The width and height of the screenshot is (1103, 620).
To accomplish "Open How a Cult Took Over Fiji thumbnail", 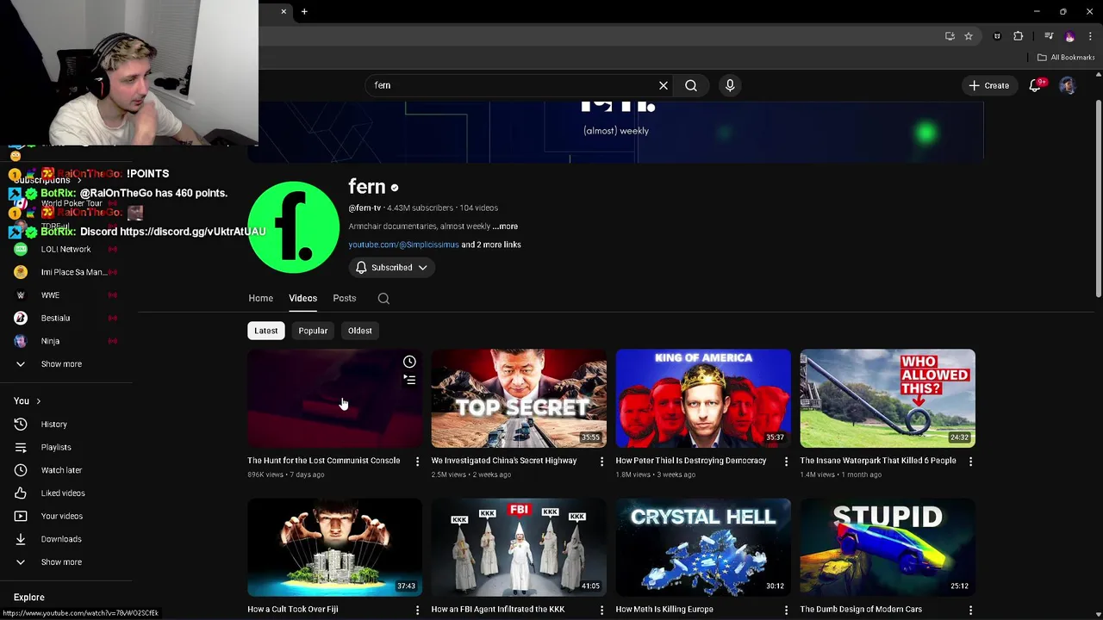I will (335, 548).
